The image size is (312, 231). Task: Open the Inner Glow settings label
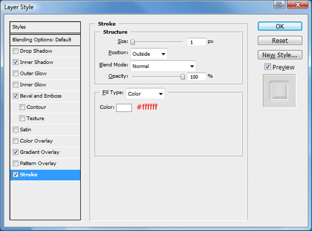[33, 85]
